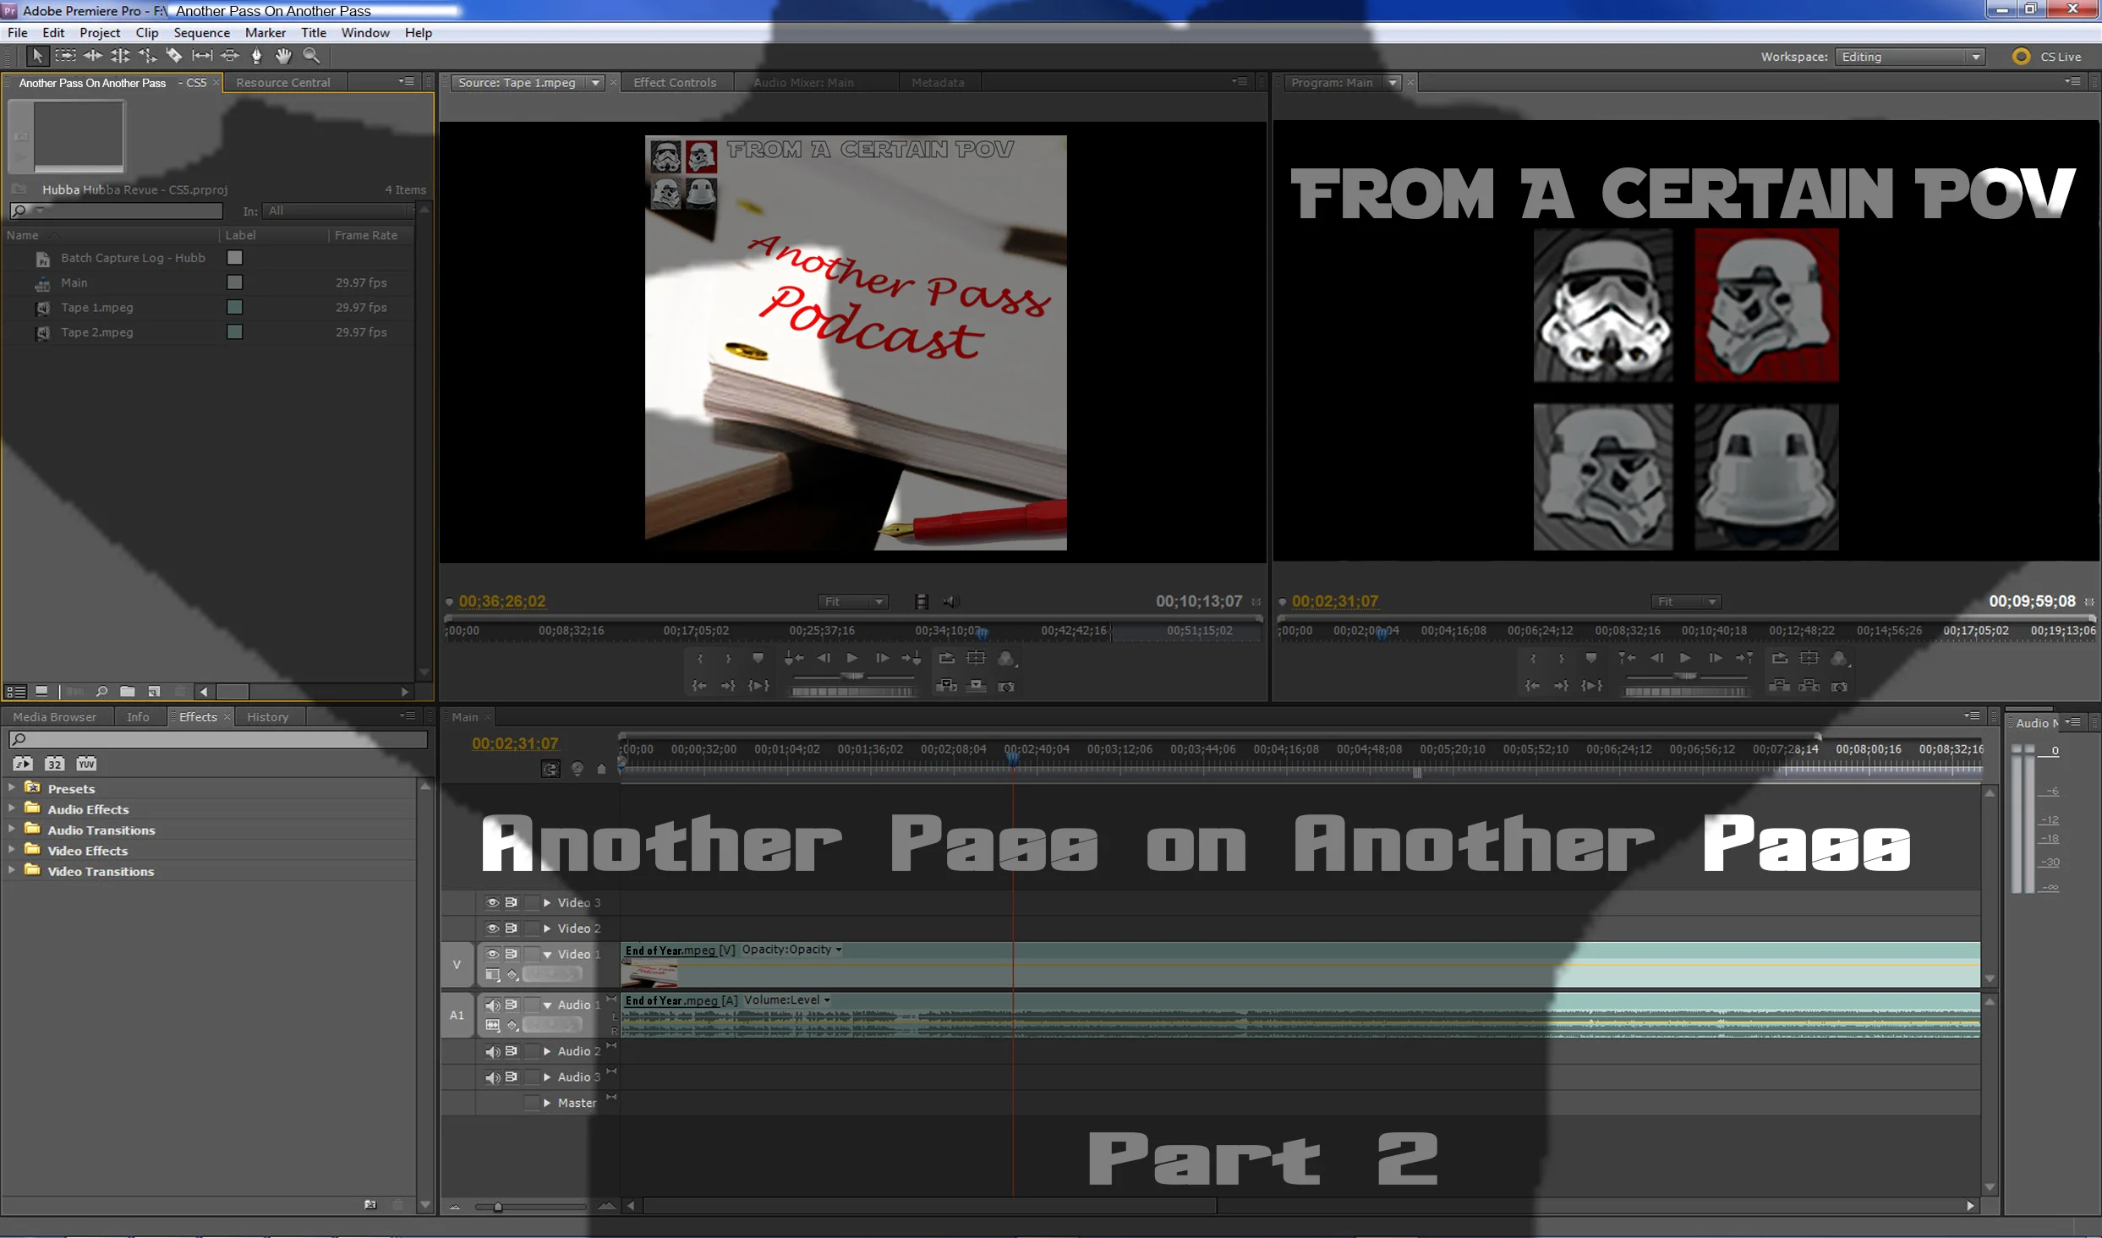Toggle sync lock on Video 3
Image resolution: width=2102 pixels, height=1238 pixels.
pyautogui.click(x=512, y=902)
